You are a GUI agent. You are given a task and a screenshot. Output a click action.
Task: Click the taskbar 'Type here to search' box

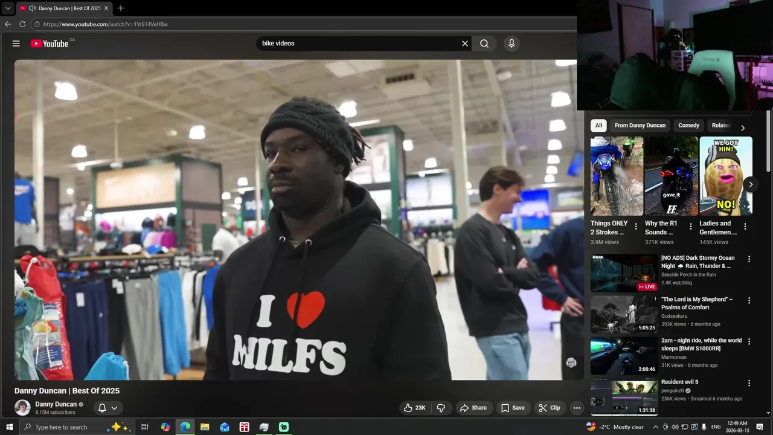pos(76,427)
